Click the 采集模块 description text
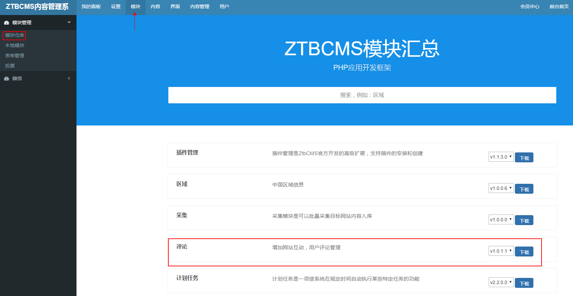The height and width of the screenshot is (296, 573). 322,216
